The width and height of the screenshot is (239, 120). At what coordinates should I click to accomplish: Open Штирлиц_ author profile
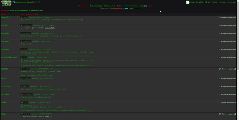(5, 94)
